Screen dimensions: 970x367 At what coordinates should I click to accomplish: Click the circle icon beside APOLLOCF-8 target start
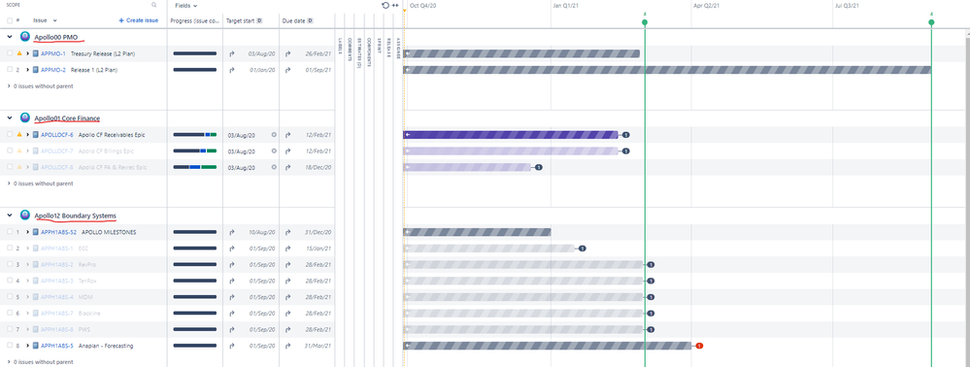274,167
